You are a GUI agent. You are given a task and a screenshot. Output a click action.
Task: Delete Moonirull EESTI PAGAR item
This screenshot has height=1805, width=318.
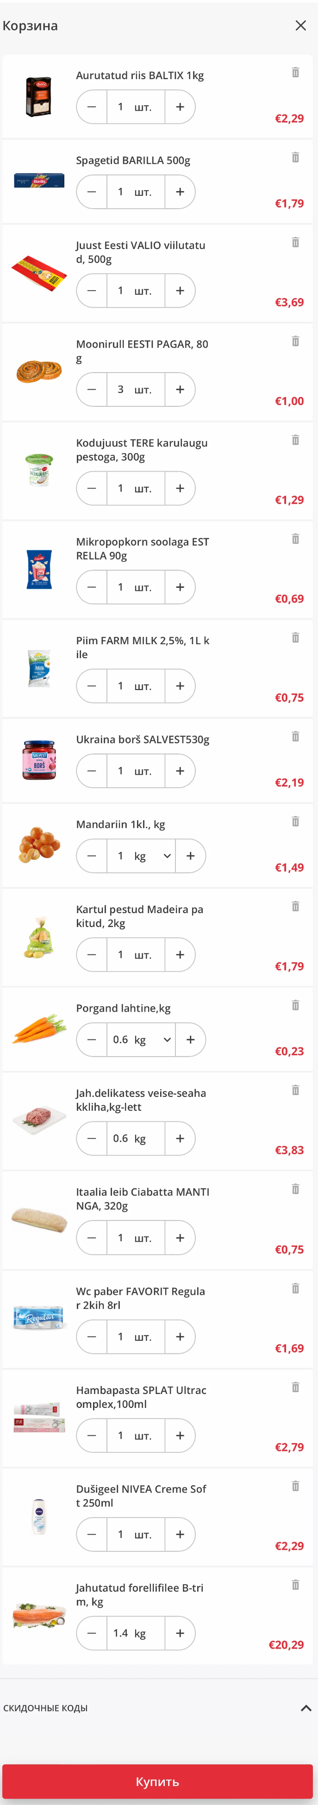[295, 341]
